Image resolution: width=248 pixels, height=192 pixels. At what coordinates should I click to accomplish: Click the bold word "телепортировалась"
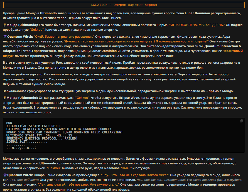tap(219, 184)
